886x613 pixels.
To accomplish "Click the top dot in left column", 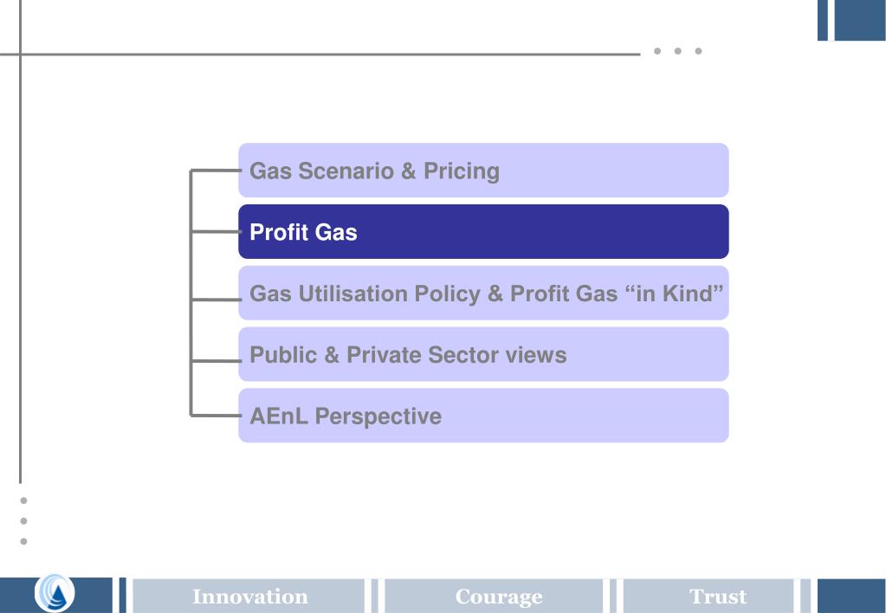I will (x=23, y=500).
